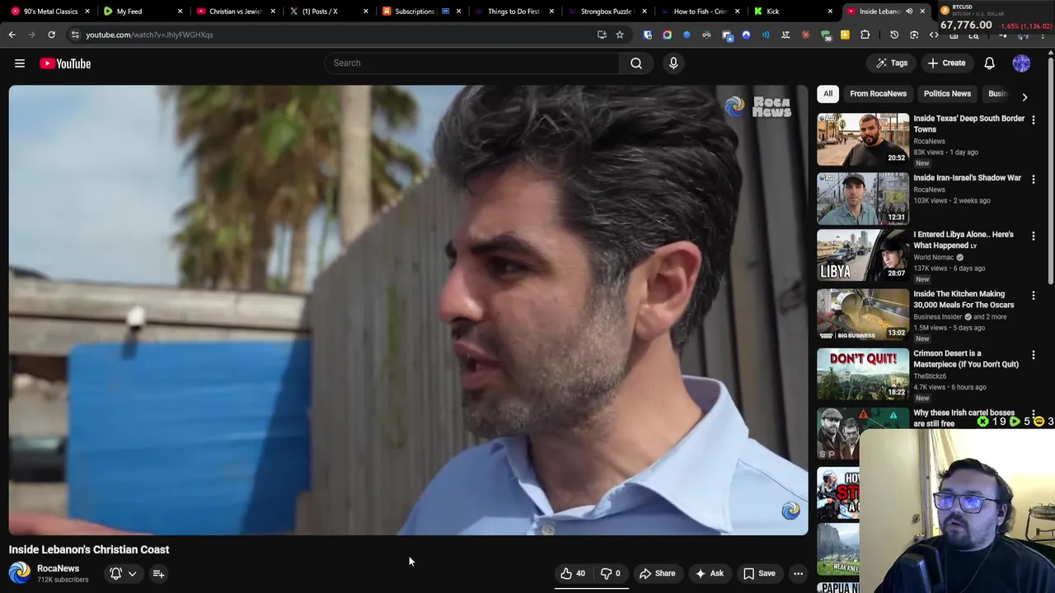This screenshot has width=1055, height=593.
Task: Open more actions ellipsis under the video
Action: pyautogui.click(x=798, y=574)
